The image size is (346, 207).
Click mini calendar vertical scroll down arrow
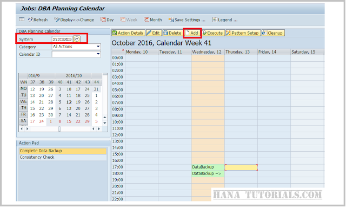(105, 123)
